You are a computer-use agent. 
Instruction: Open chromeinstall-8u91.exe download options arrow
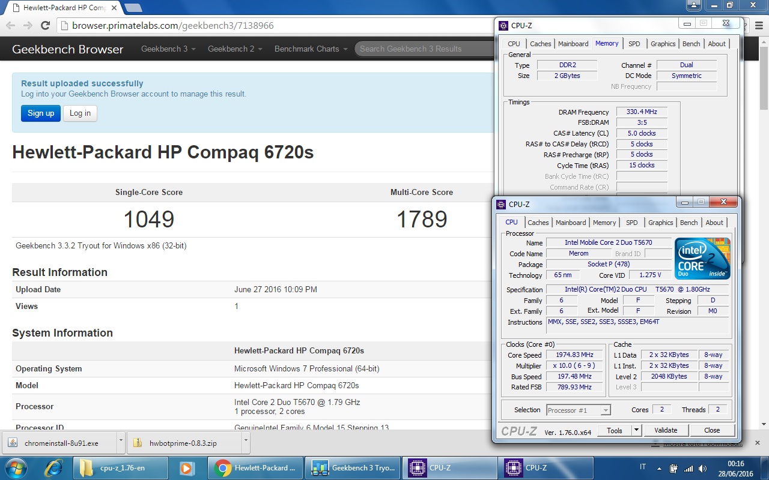click(x=121, y=443)
